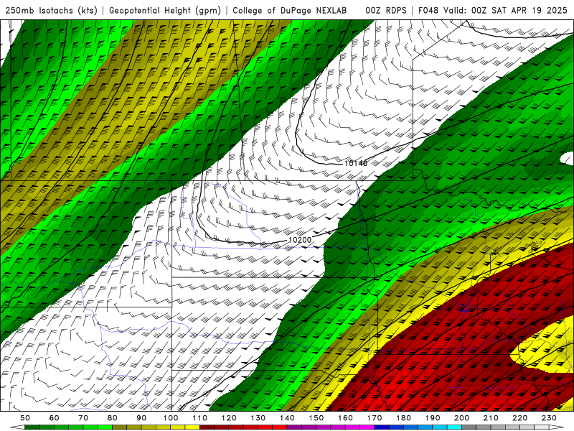The width and height of the screenshot is (574, 431).
Task: Click the 210 value on color scale
Action: [x=491, y=418]
